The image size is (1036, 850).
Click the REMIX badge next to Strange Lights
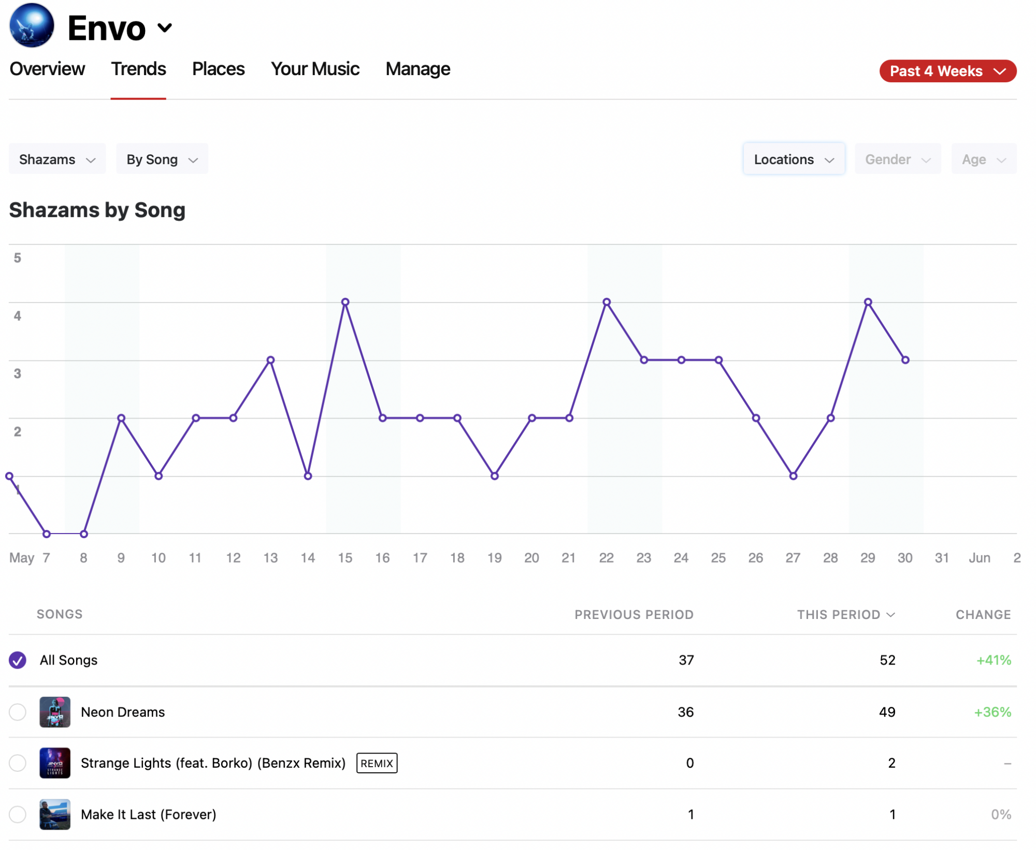pos(377,763)
